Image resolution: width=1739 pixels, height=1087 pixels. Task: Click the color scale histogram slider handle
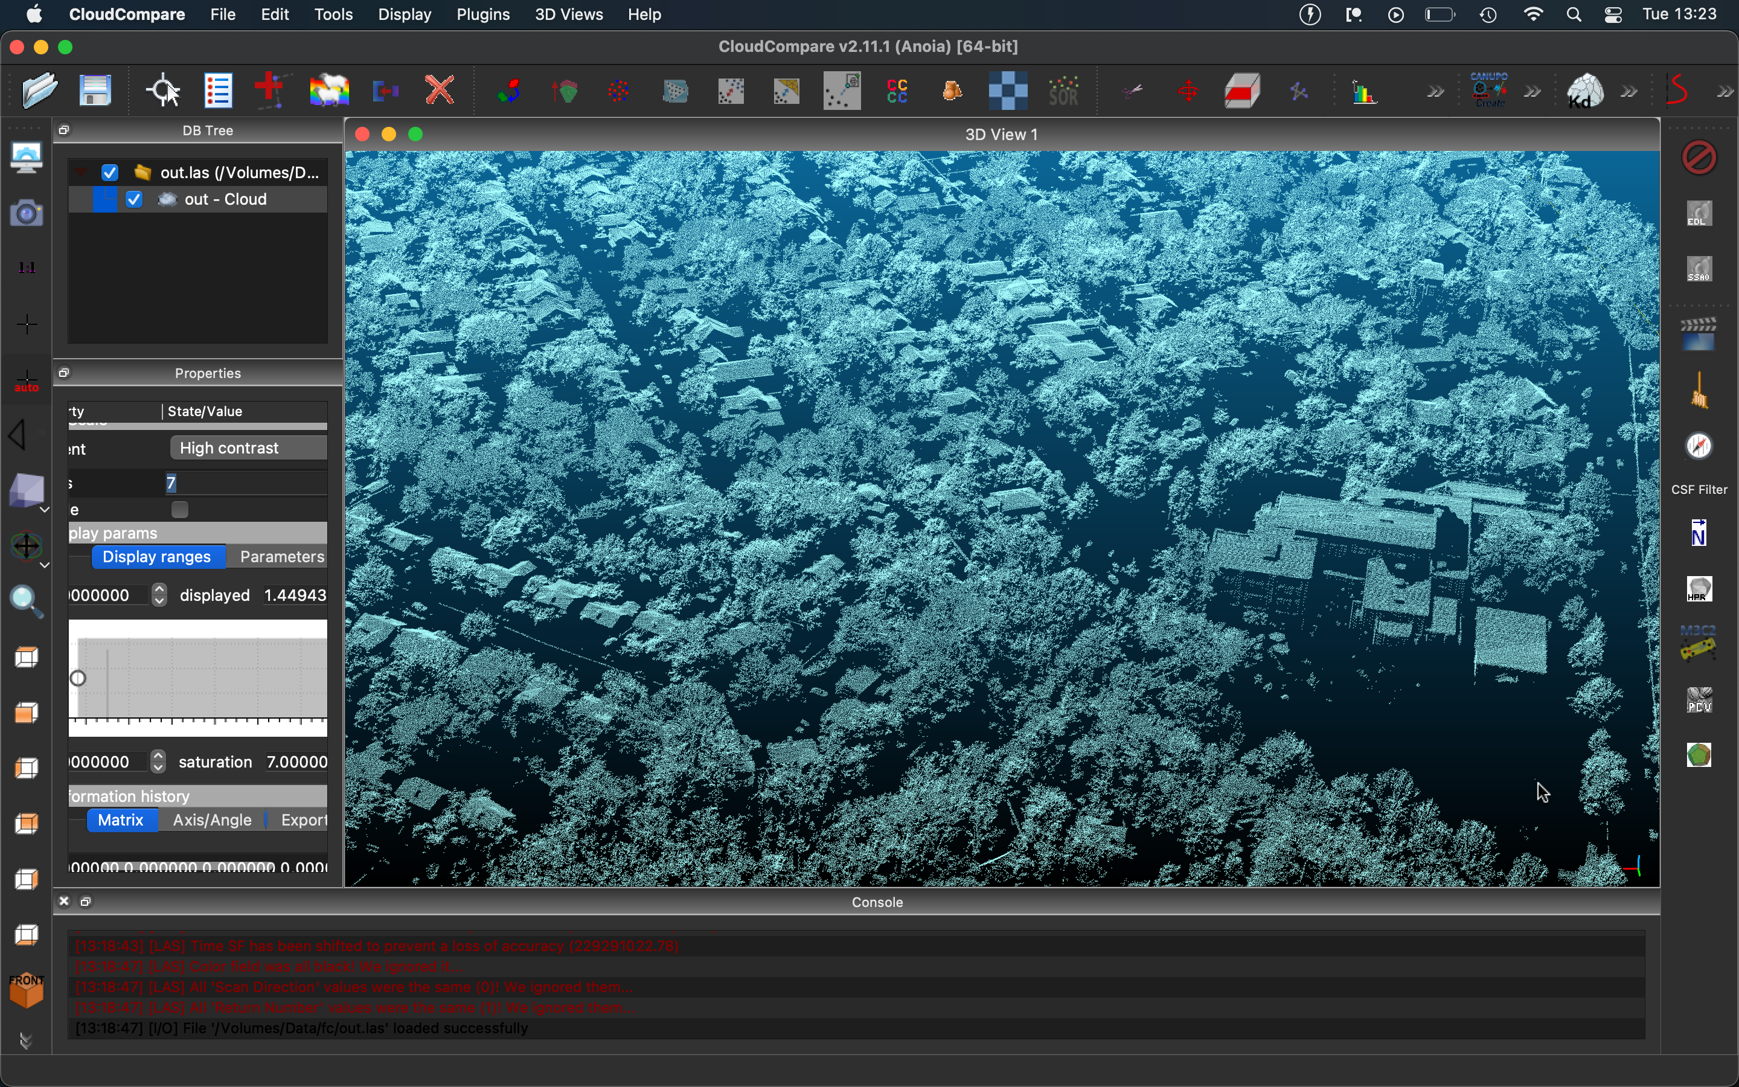tap(79, 679)
